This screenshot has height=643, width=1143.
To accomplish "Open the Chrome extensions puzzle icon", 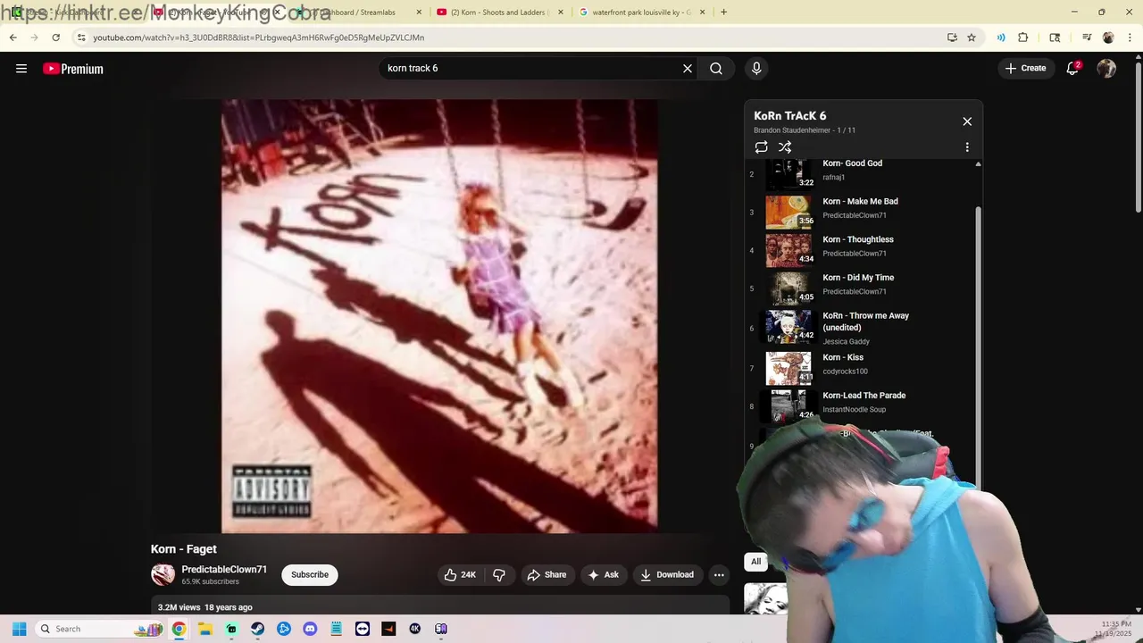I will [x=1023, y=38].
